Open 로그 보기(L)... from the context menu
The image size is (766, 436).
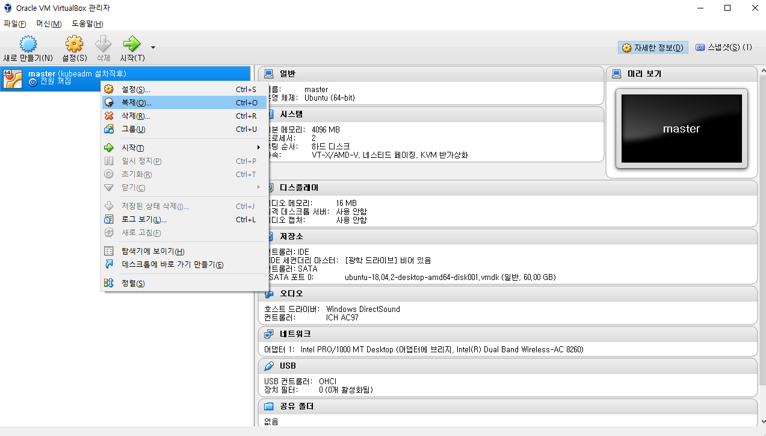tap(184, 219)
